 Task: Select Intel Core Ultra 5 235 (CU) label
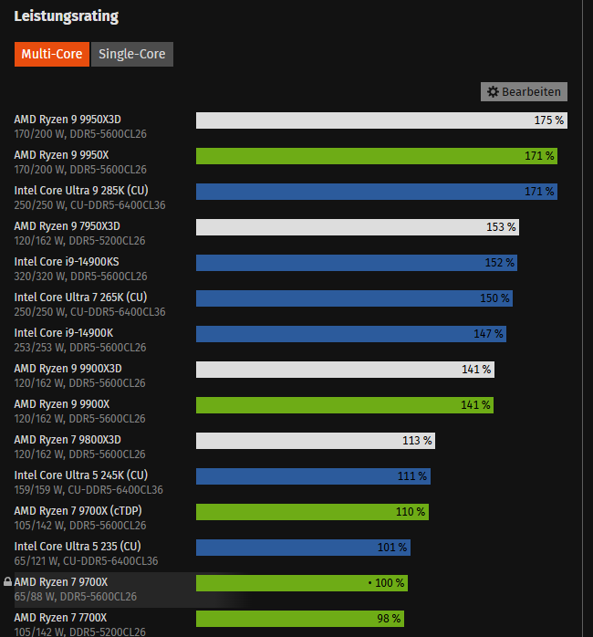coord(78,547)
